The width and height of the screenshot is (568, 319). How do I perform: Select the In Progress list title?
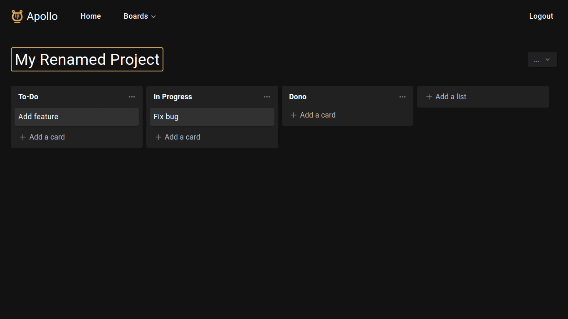point(173,97)
